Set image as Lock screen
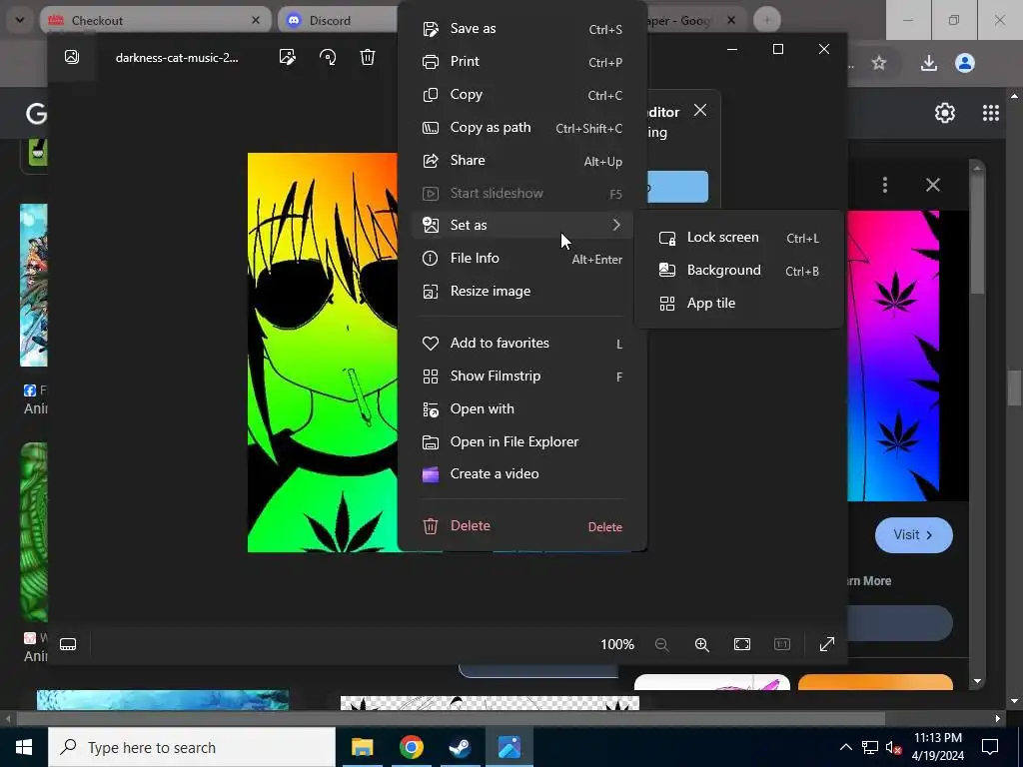The height and width of the screenshot is (767, 1023). click(x=738, y=238)
